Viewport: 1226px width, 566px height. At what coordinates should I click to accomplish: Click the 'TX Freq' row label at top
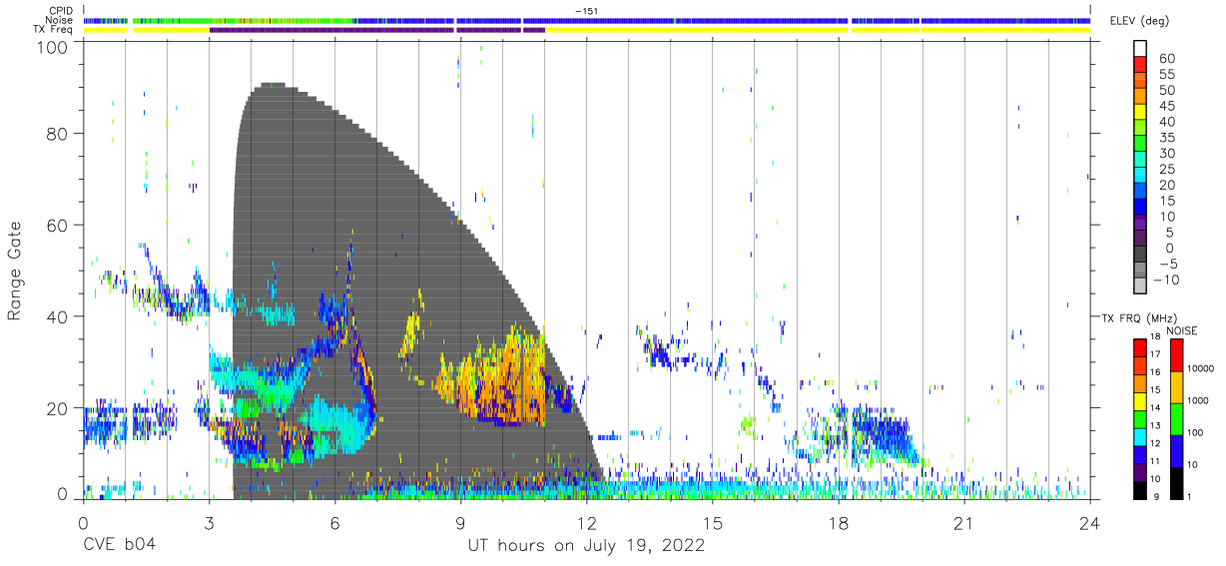(54, 30)
